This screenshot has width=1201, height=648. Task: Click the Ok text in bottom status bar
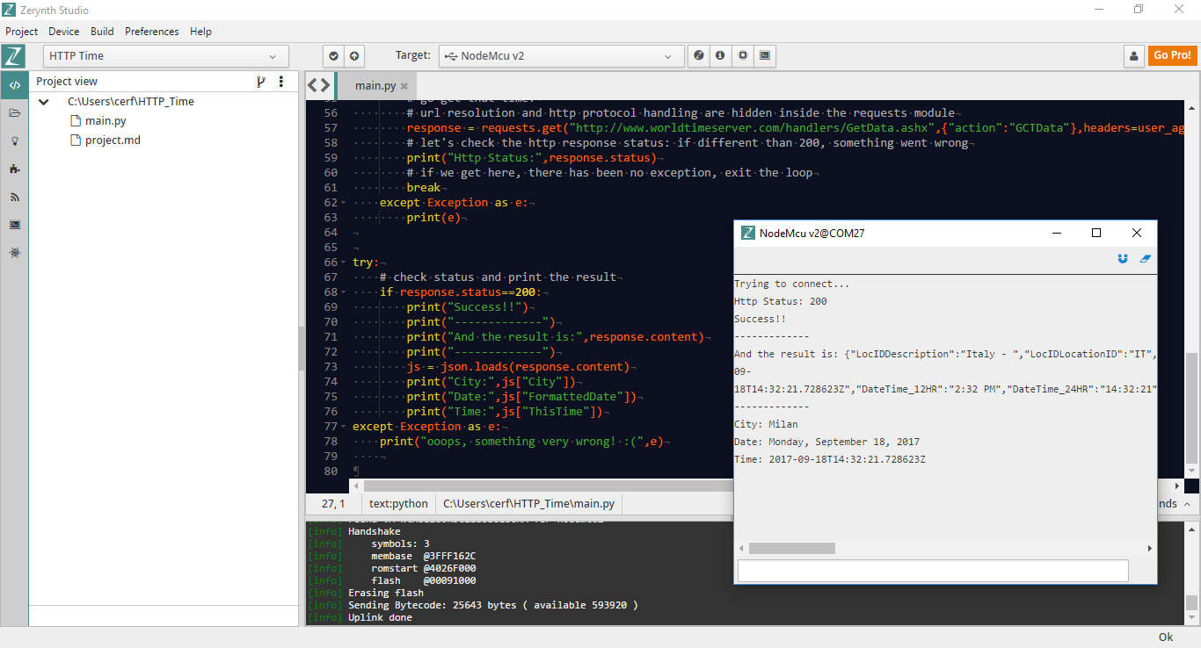click(1166, 637)
